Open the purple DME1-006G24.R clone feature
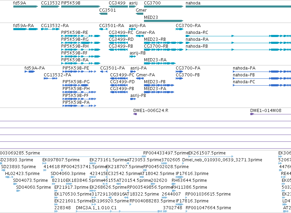The height and width of the screenshot is (213, 291). point(135,114)
